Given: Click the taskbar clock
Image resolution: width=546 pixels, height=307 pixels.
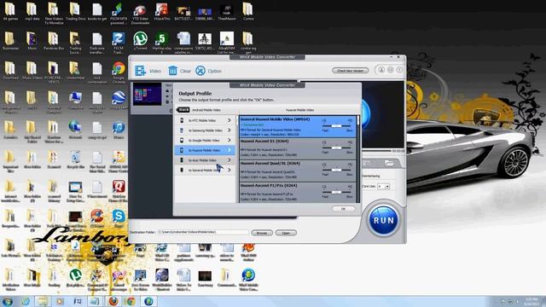Looking at the screenshot, I should click(x=531, y=301).
